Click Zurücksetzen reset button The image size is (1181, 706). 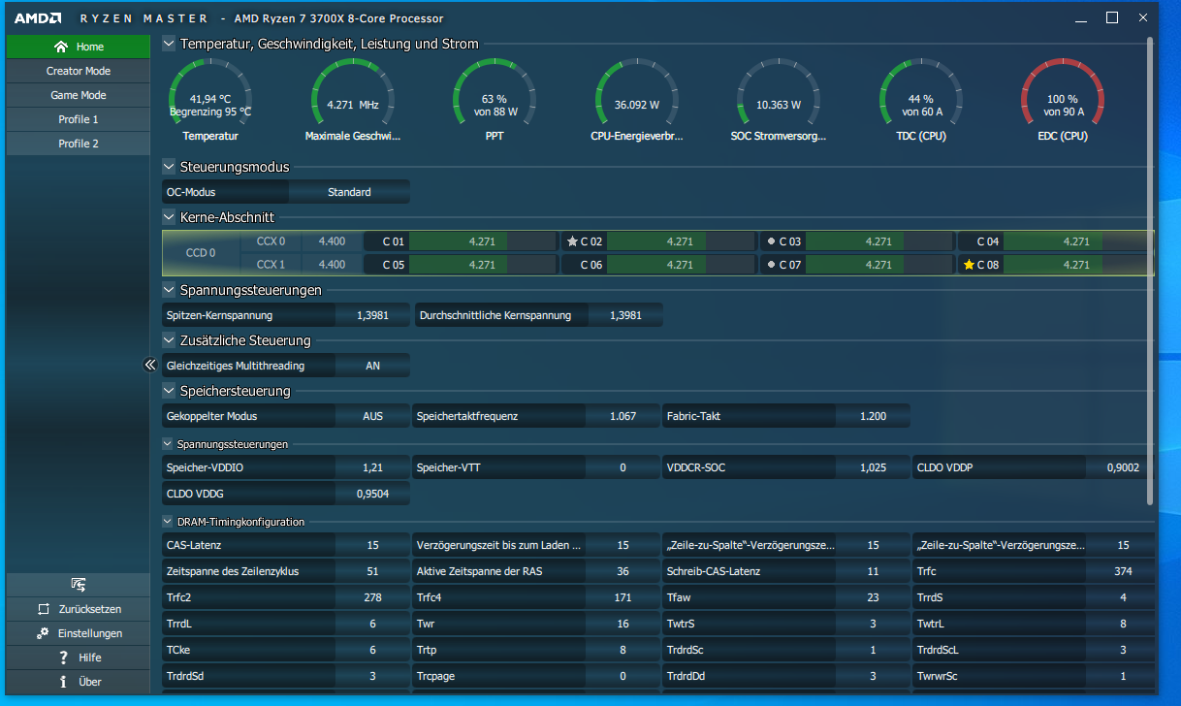click(x=79, y=609)
